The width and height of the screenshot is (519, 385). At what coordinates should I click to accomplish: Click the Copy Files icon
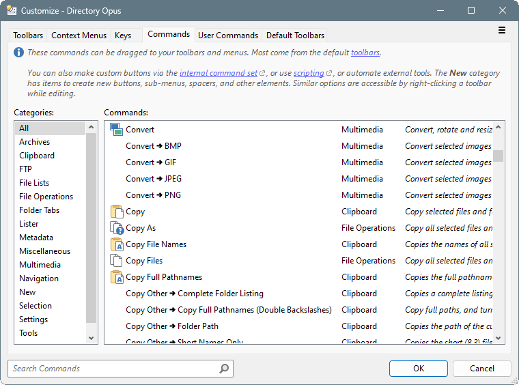[x=116, y=261]
